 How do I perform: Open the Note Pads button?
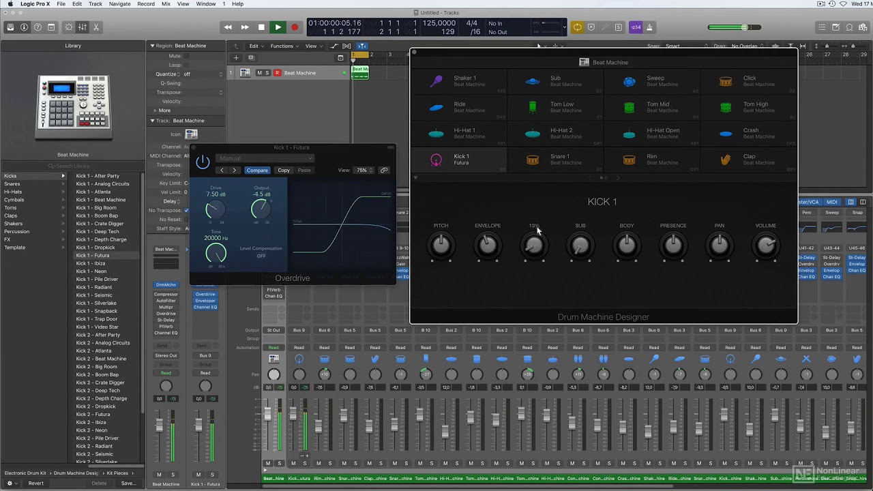coord(836,27)
